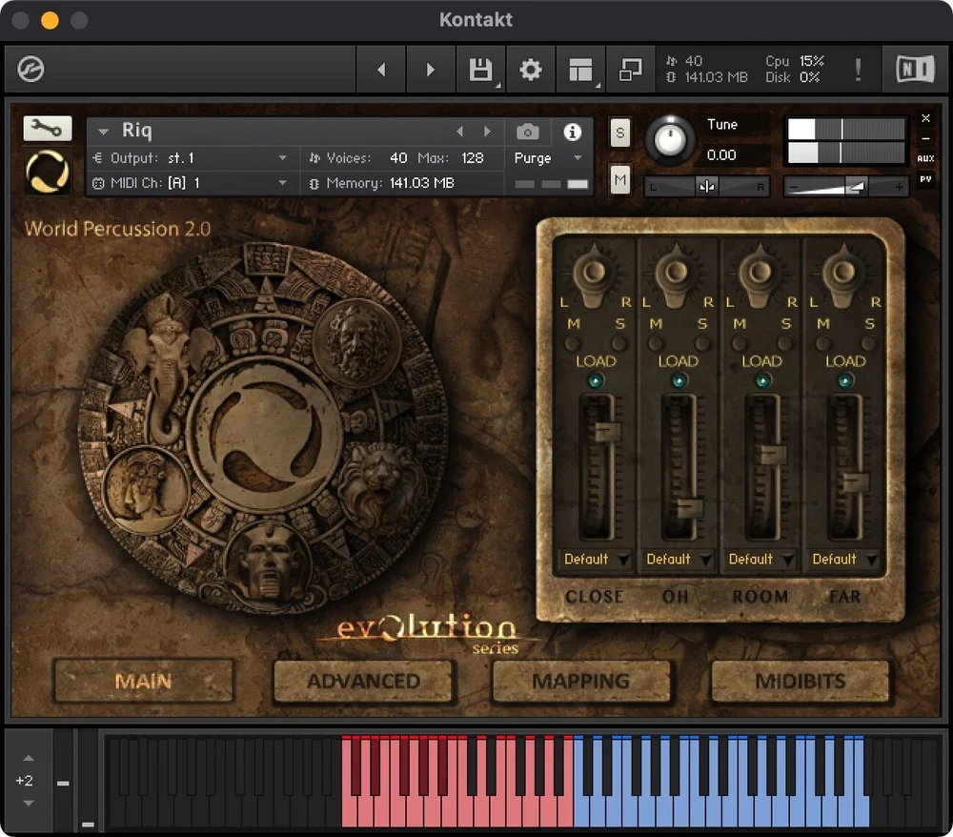This screenshot has height=837, width=953.
Task: Open the panel rearrange/window icon
Action: 632,69
